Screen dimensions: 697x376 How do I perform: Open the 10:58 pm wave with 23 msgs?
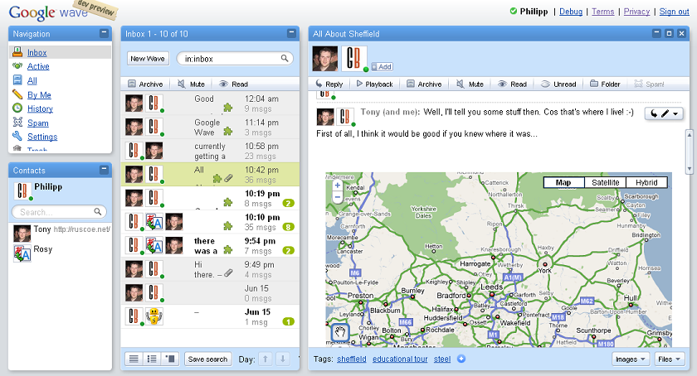(210, 151)
